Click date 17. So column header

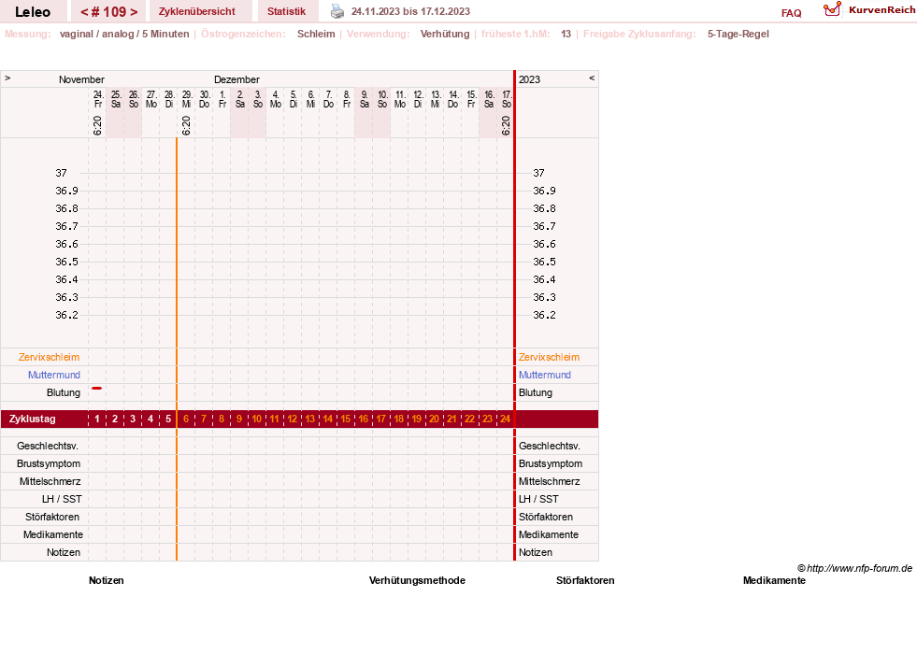coord(507,99)
